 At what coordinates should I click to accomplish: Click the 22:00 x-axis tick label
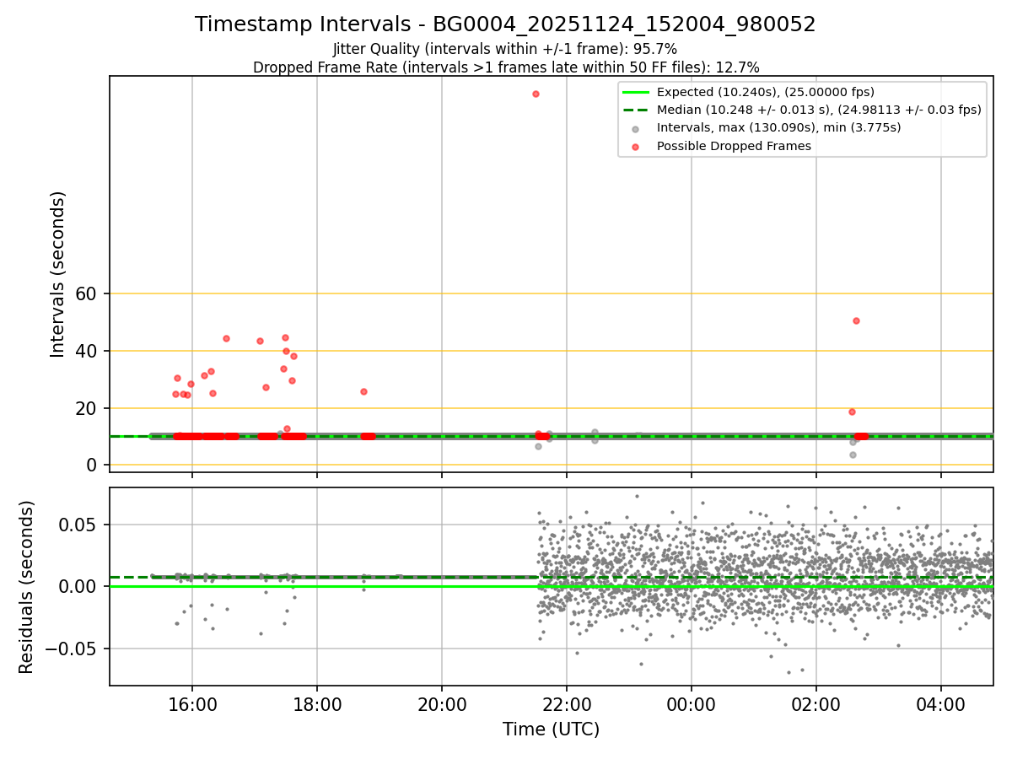tap(567, 705)
